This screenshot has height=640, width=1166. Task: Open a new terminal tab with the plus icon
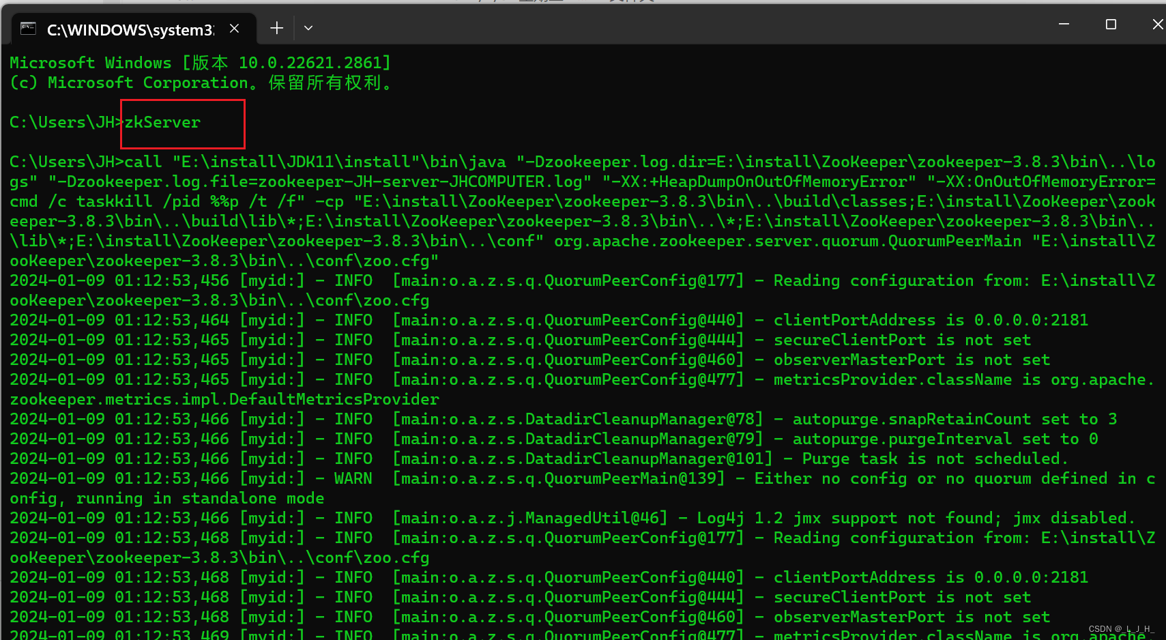click(276, 28)
